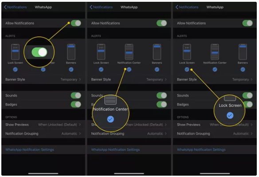Turn off Badges in middle screenshot

click(161, 105)
